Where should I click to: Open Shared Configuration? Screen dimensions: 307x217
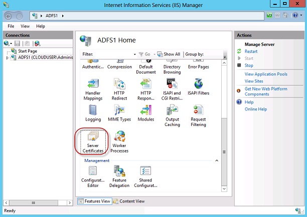coord(145,177)
